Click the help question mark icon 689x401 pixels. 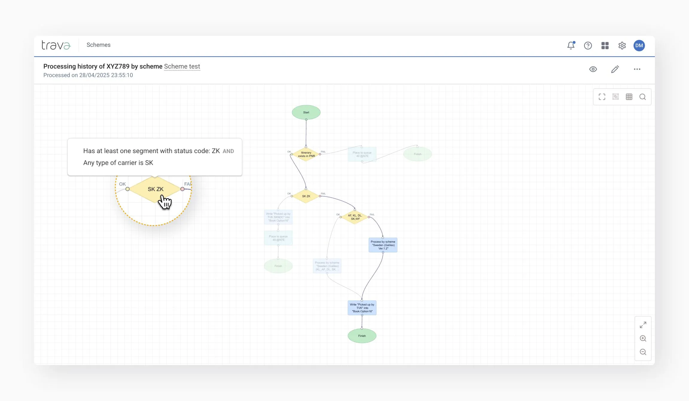tap(588, 45)
